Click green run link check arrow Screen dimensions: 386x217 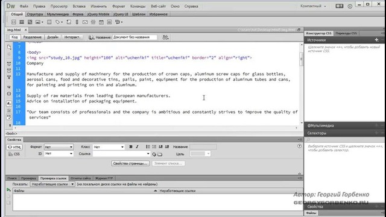click(x=8, y=190)
